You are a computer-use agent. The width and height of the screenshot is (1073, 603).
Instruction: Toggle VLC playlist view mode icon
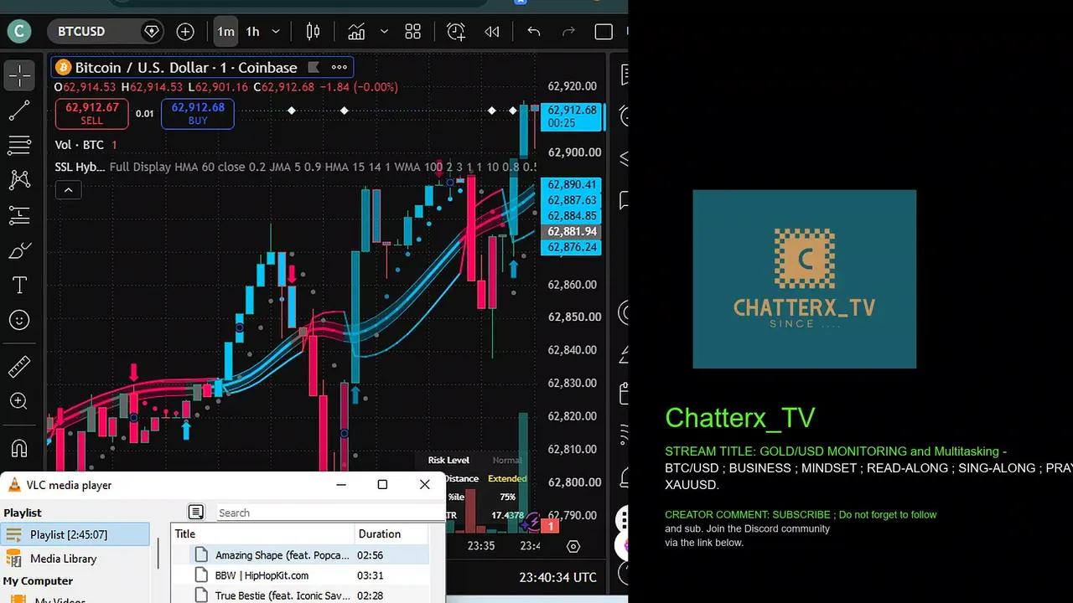[195, 513]
